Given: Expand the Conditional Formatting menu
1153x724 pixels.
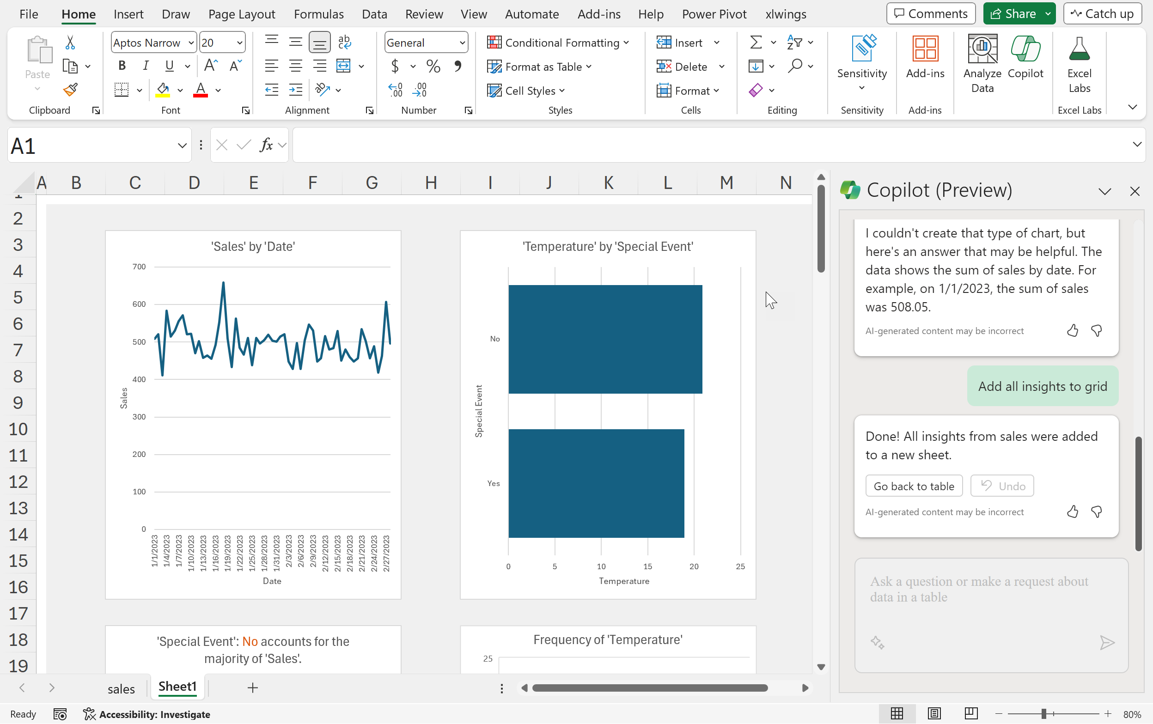Looking at the screenshot, I should [558, 43].
